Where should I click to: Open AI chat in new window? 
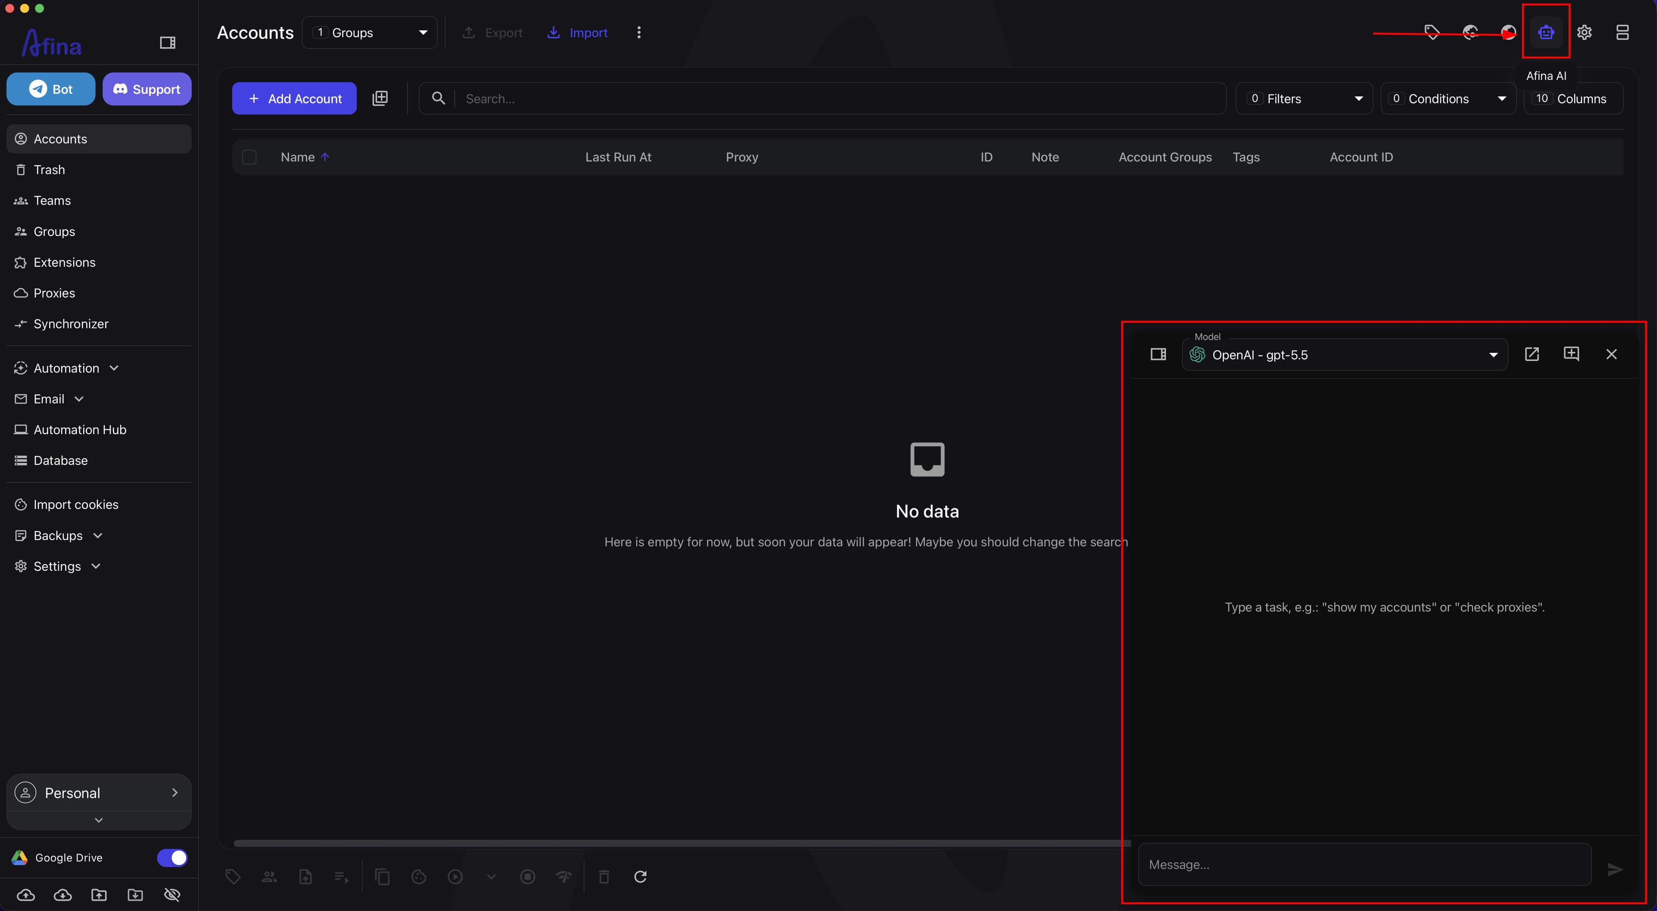1531,354
